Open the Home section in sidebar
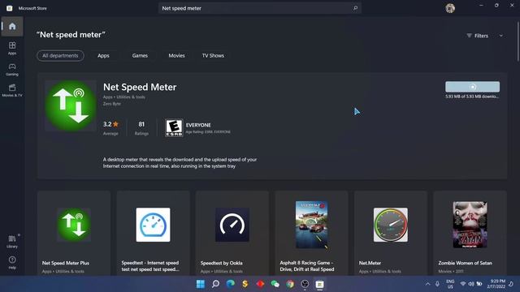 12,26
